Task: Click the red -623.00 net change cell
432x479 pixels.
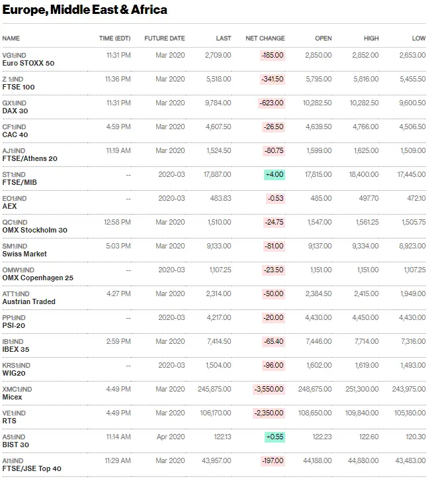Action: click(x=273, y=103)
